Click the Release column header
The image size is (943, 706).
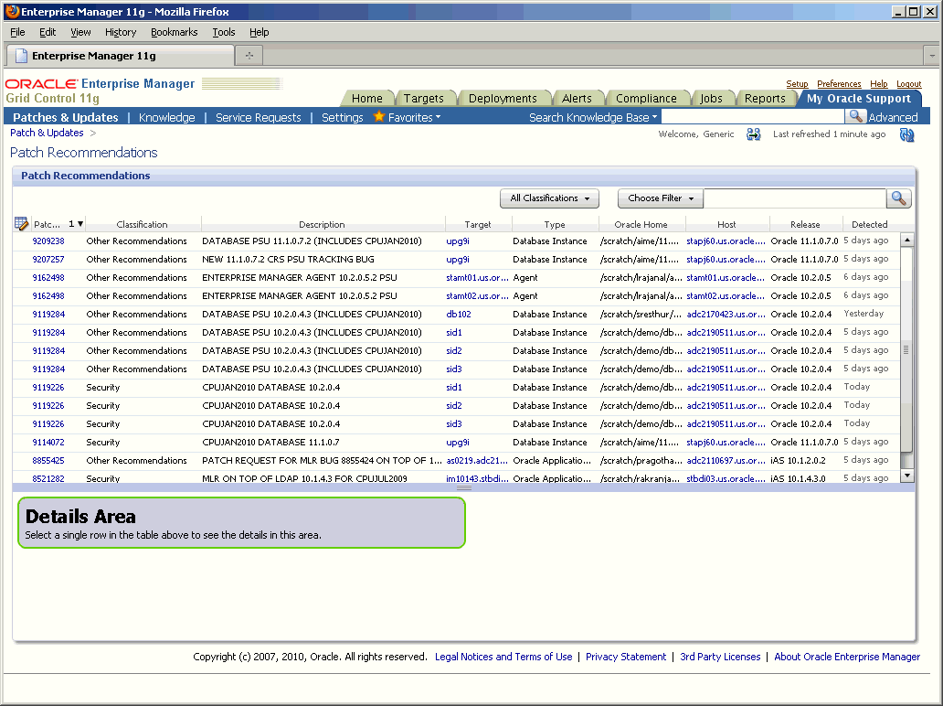pyautogui.click(x=805, y=224)
